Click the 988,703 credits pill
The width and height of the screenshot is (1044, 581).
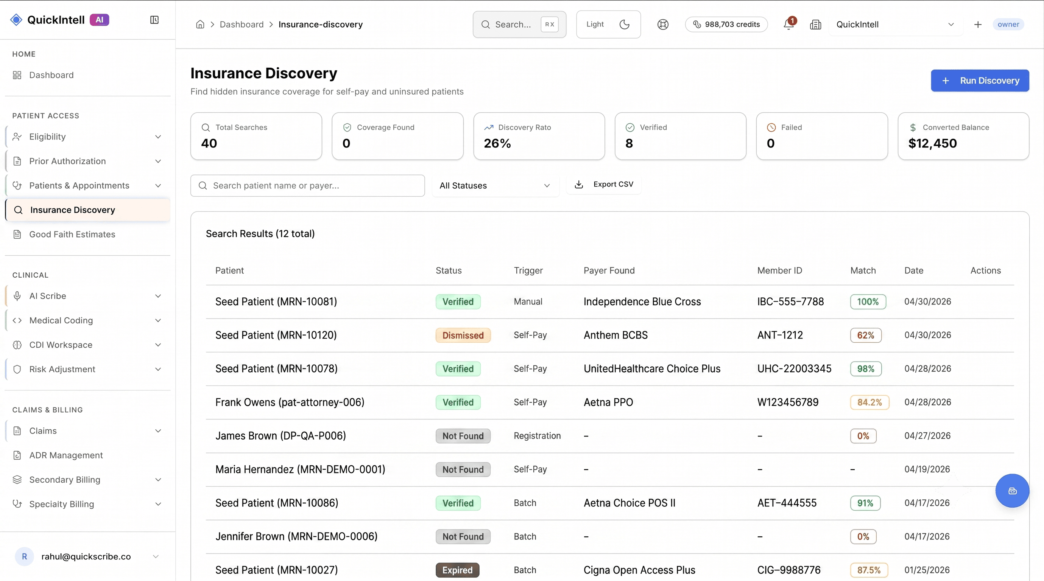pyautogui.click(x=726, y=24)
